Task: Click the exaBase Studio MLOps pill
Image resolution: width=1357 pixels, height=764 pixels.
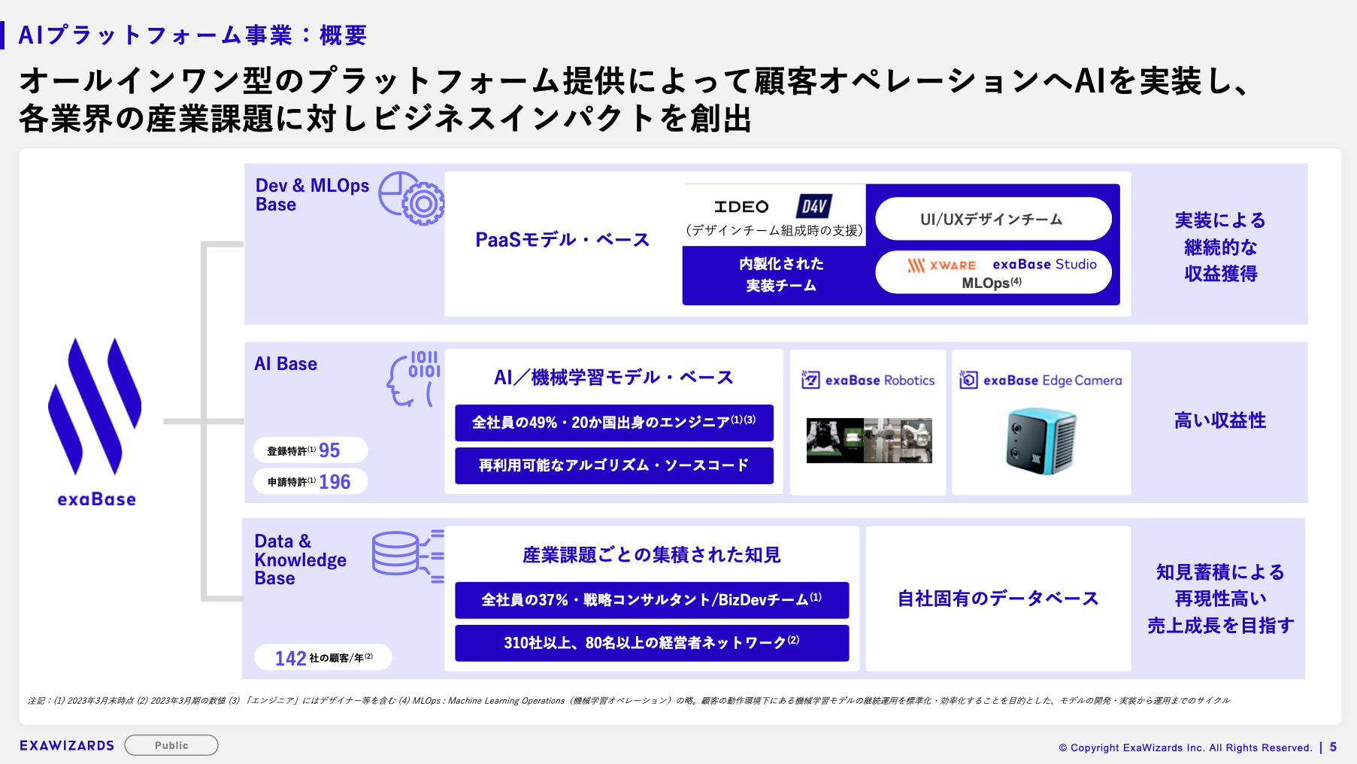Action: click(993, 272)
